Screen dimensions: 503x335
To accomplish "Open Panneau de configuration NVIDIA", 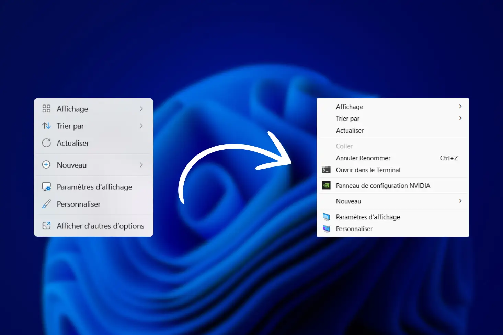I will click(x=383, y=186).
